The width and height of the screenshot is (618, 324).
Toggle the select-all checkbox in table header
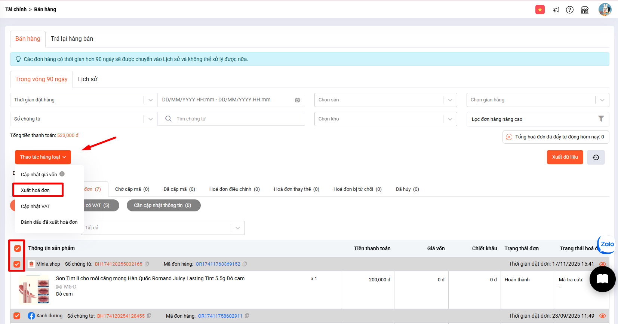(17, 248)
